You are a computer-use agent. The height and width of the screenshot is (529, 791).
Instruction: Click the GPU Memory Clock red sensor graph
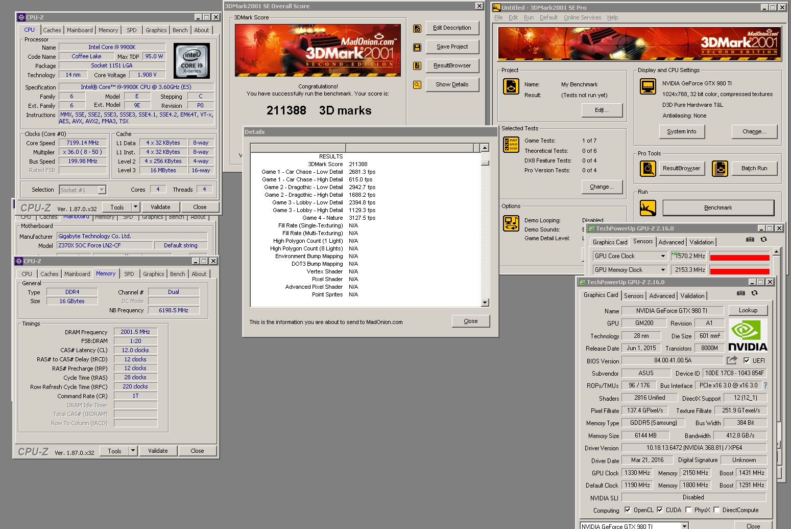739,270
